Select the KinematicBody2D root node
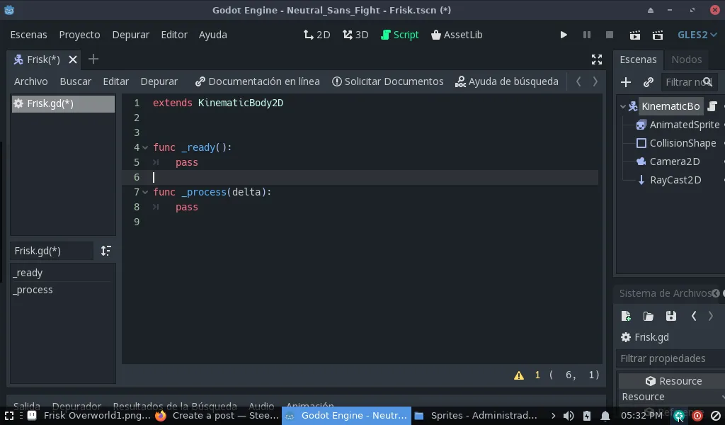Image resolution: width=725 pixels, height=425 pixels. coord(670,106)
